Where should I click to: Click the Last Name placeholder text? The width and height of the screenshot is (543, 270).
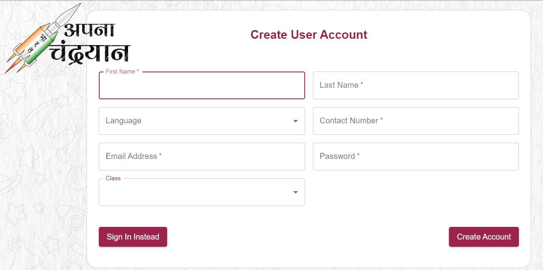click(x=341, y=85)
